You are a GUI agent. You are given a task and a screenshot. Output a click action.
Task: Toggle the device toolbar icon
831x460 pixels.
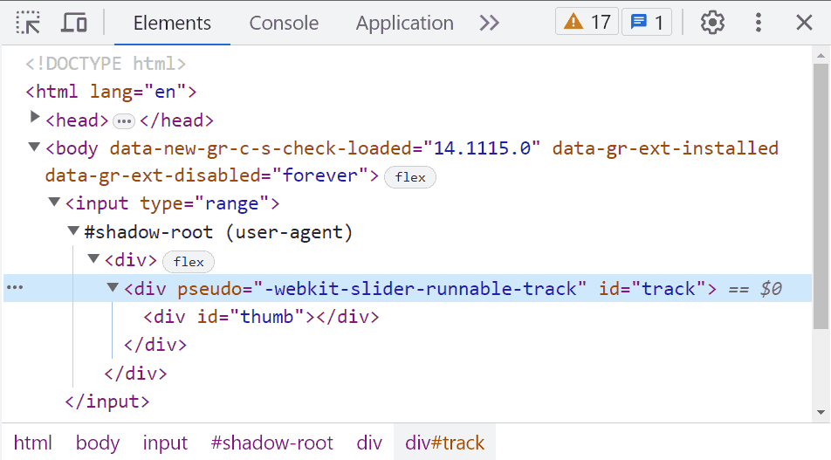[x=74, y=23]
